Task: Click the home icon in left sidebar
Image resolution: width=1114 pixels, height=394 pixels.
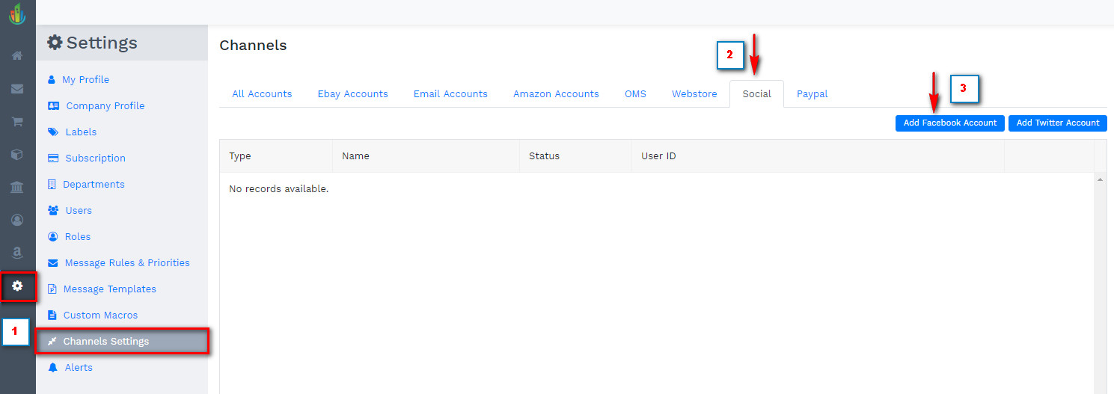Action: point(16,55)
